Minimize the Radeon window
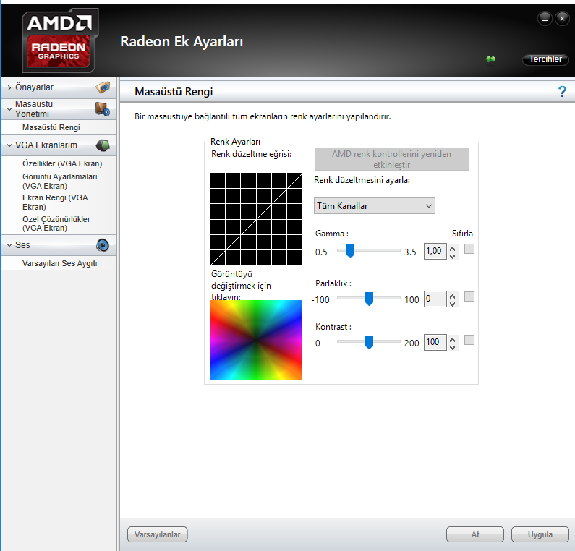Viewport: 575px width, 551px height. (545, 18)
